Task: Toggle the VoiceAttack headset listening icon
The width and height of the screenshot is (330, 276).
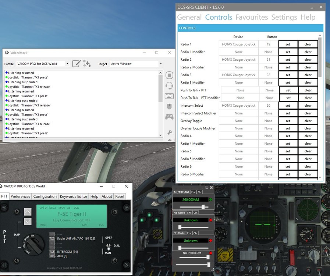Action: 169,86
